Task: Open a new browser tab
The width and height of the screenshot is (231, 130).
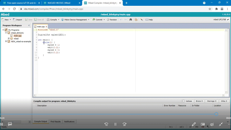Action: [x=126, y=3]
